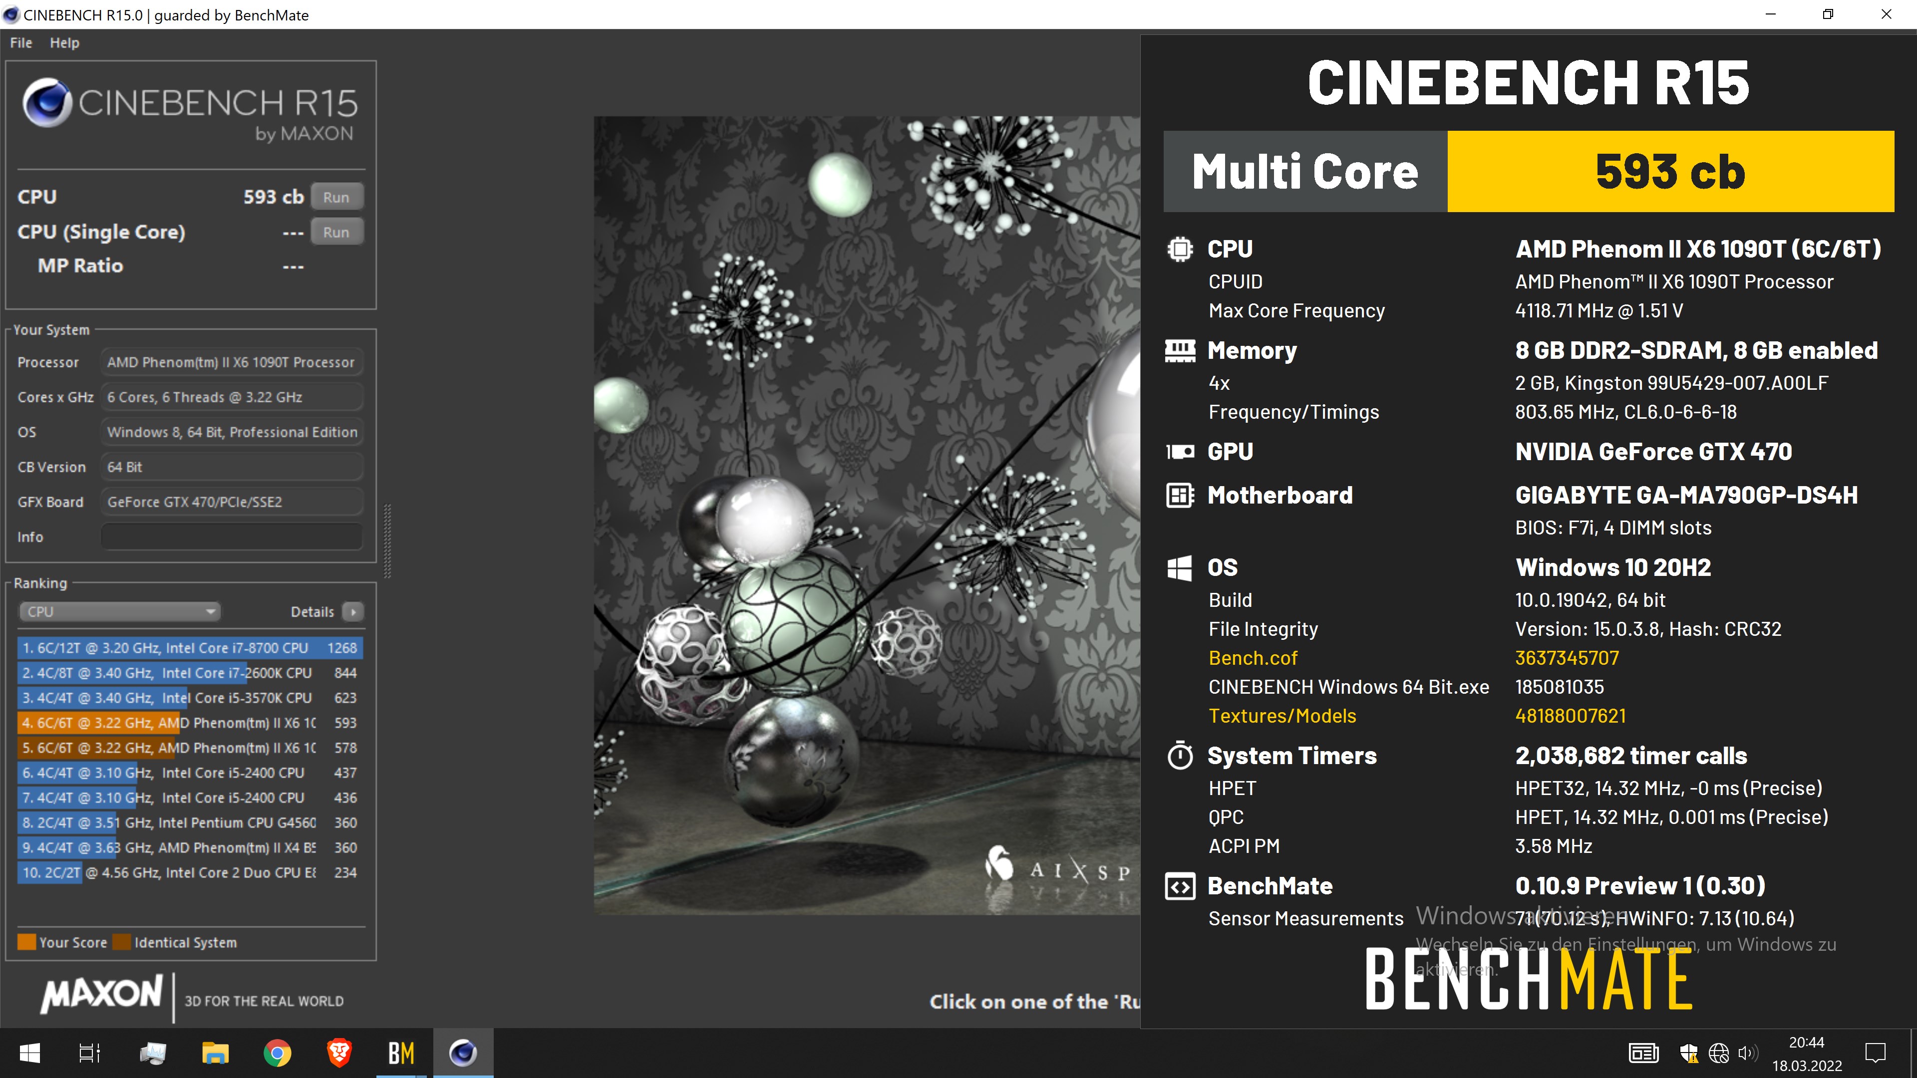Click the MAXON logo

pyautogui.click(x=102, y=995)
